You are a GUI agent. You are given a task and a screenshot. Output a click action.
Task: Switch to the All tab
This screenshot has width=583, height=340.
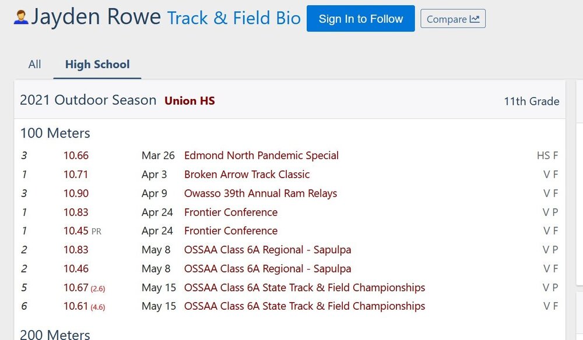(x=34, y=64)
